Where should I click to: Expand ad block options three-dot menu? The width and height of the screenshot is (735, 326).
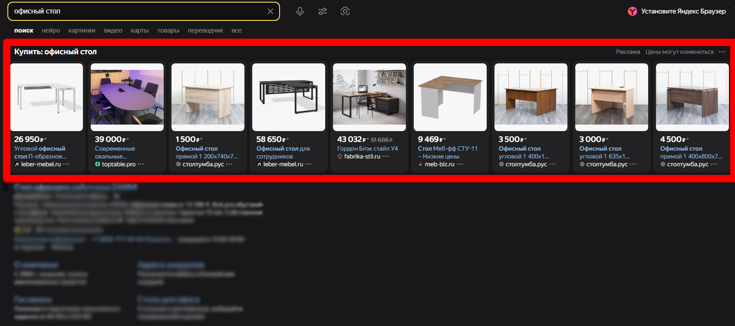722,52
